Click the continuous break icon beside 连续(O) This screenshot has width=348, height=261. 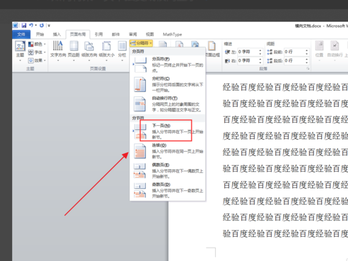140,151
